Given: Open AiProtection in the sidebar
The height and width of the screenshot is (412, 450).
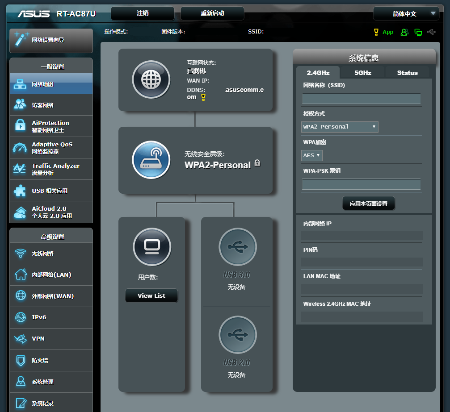Looking at the screenshot, I should [x=51, y=126].
